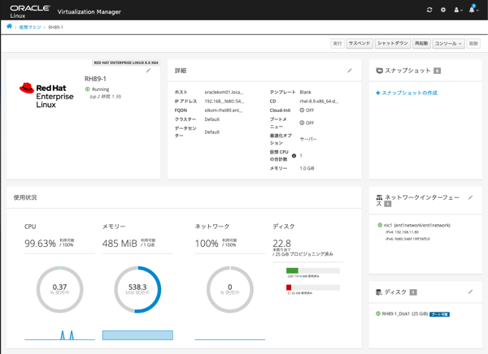This screenshot has height=354, width=488.
Task: Edit ディスク card with pencil icon
Action: (x=470, y=291)
